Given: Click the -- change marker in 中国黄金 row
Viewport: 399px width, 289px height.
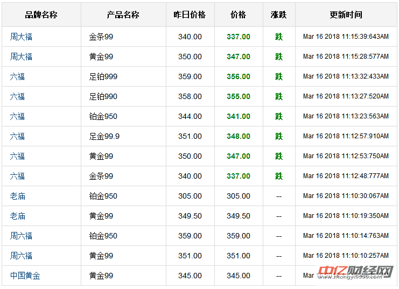Looking at the screenshot, I should point(279,276).
